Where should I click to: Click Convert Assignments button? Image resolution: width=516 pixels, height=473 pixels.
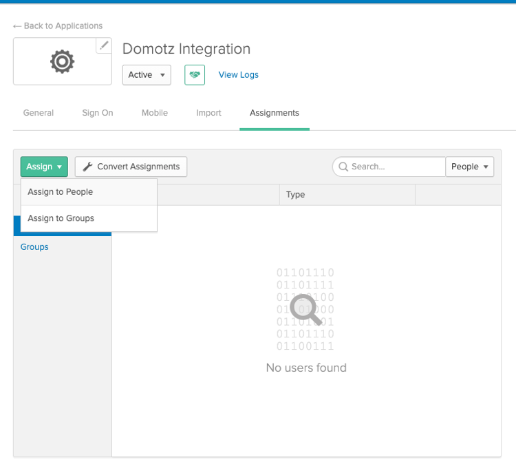point(131,167)
